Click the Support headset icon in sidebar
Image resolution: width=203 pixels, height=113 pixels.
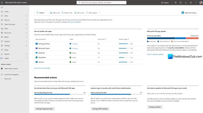2,41
